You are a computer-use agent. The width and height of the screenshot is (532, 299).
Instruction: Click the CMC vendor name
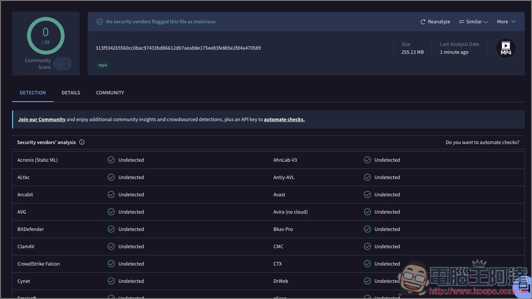pyautogui.click(x=278, y=246)
